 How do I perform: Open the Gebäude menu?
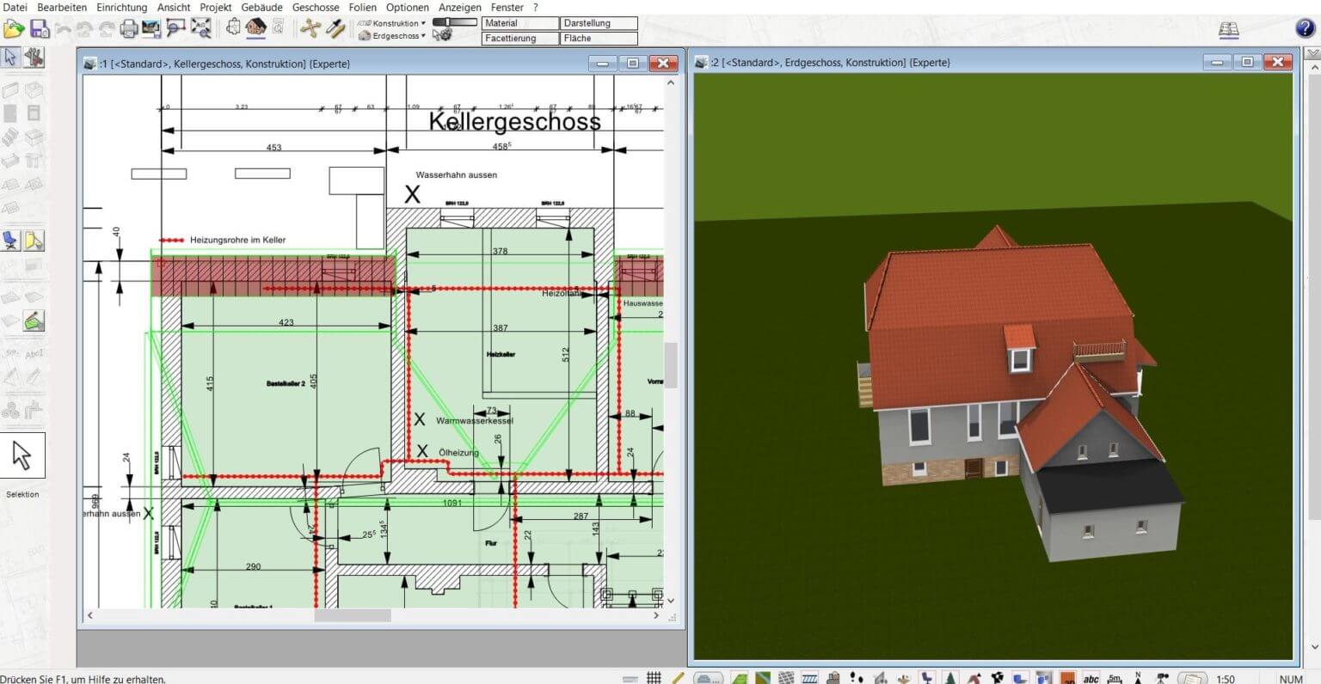click(x=261, y=7)
